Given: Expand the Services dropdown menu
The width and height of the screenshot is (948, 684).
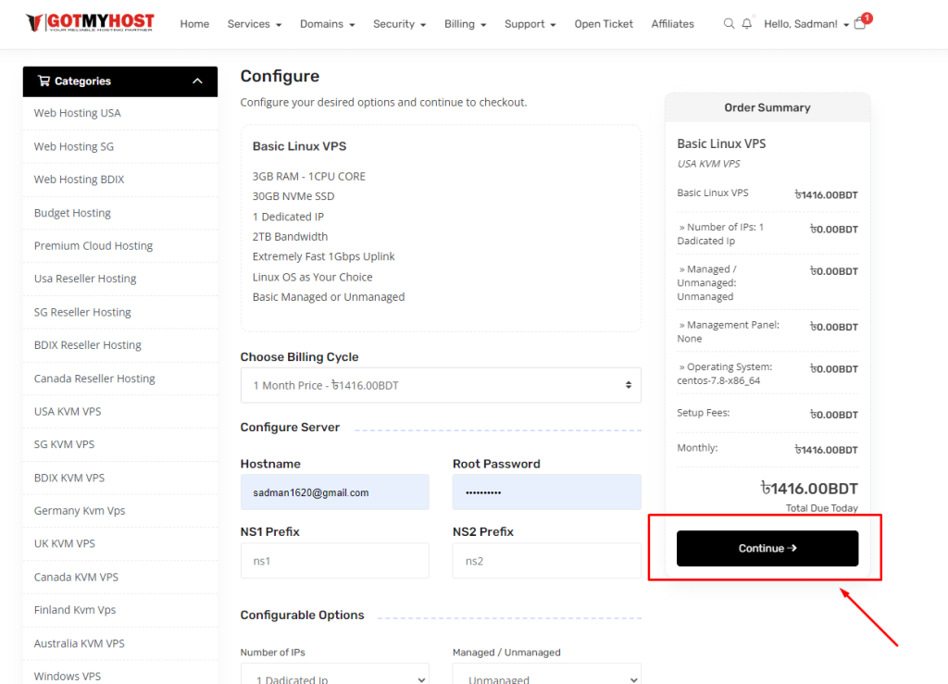Looking at the screenshot, I should pos(254,24).
